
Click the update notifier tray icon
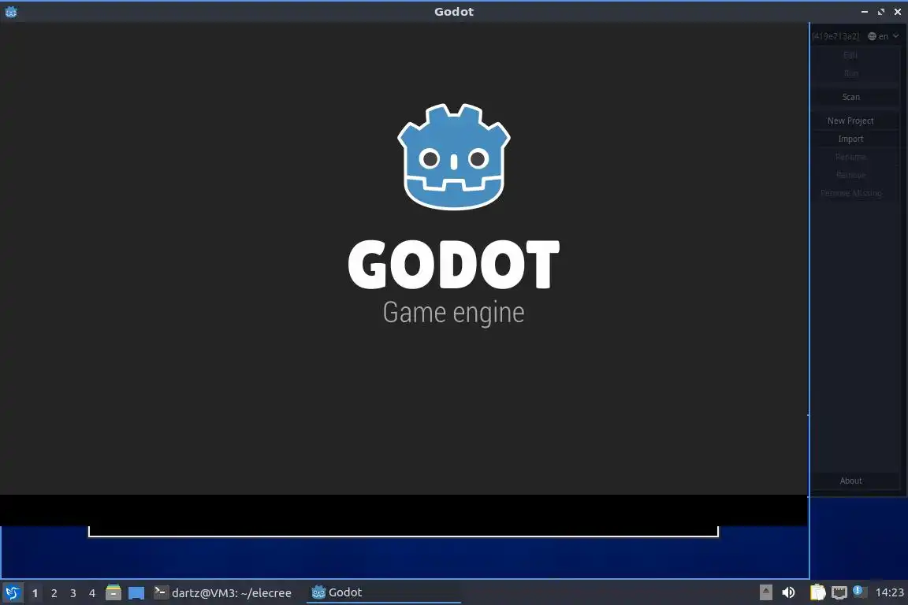859,592
